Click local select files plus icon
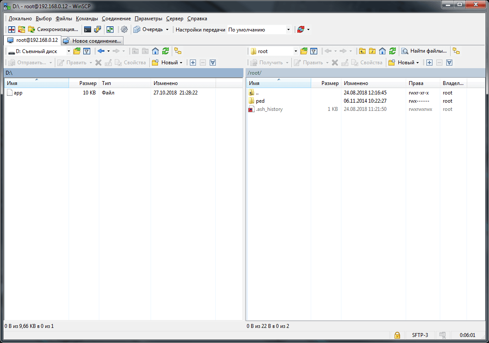 (x=193, y=63)
